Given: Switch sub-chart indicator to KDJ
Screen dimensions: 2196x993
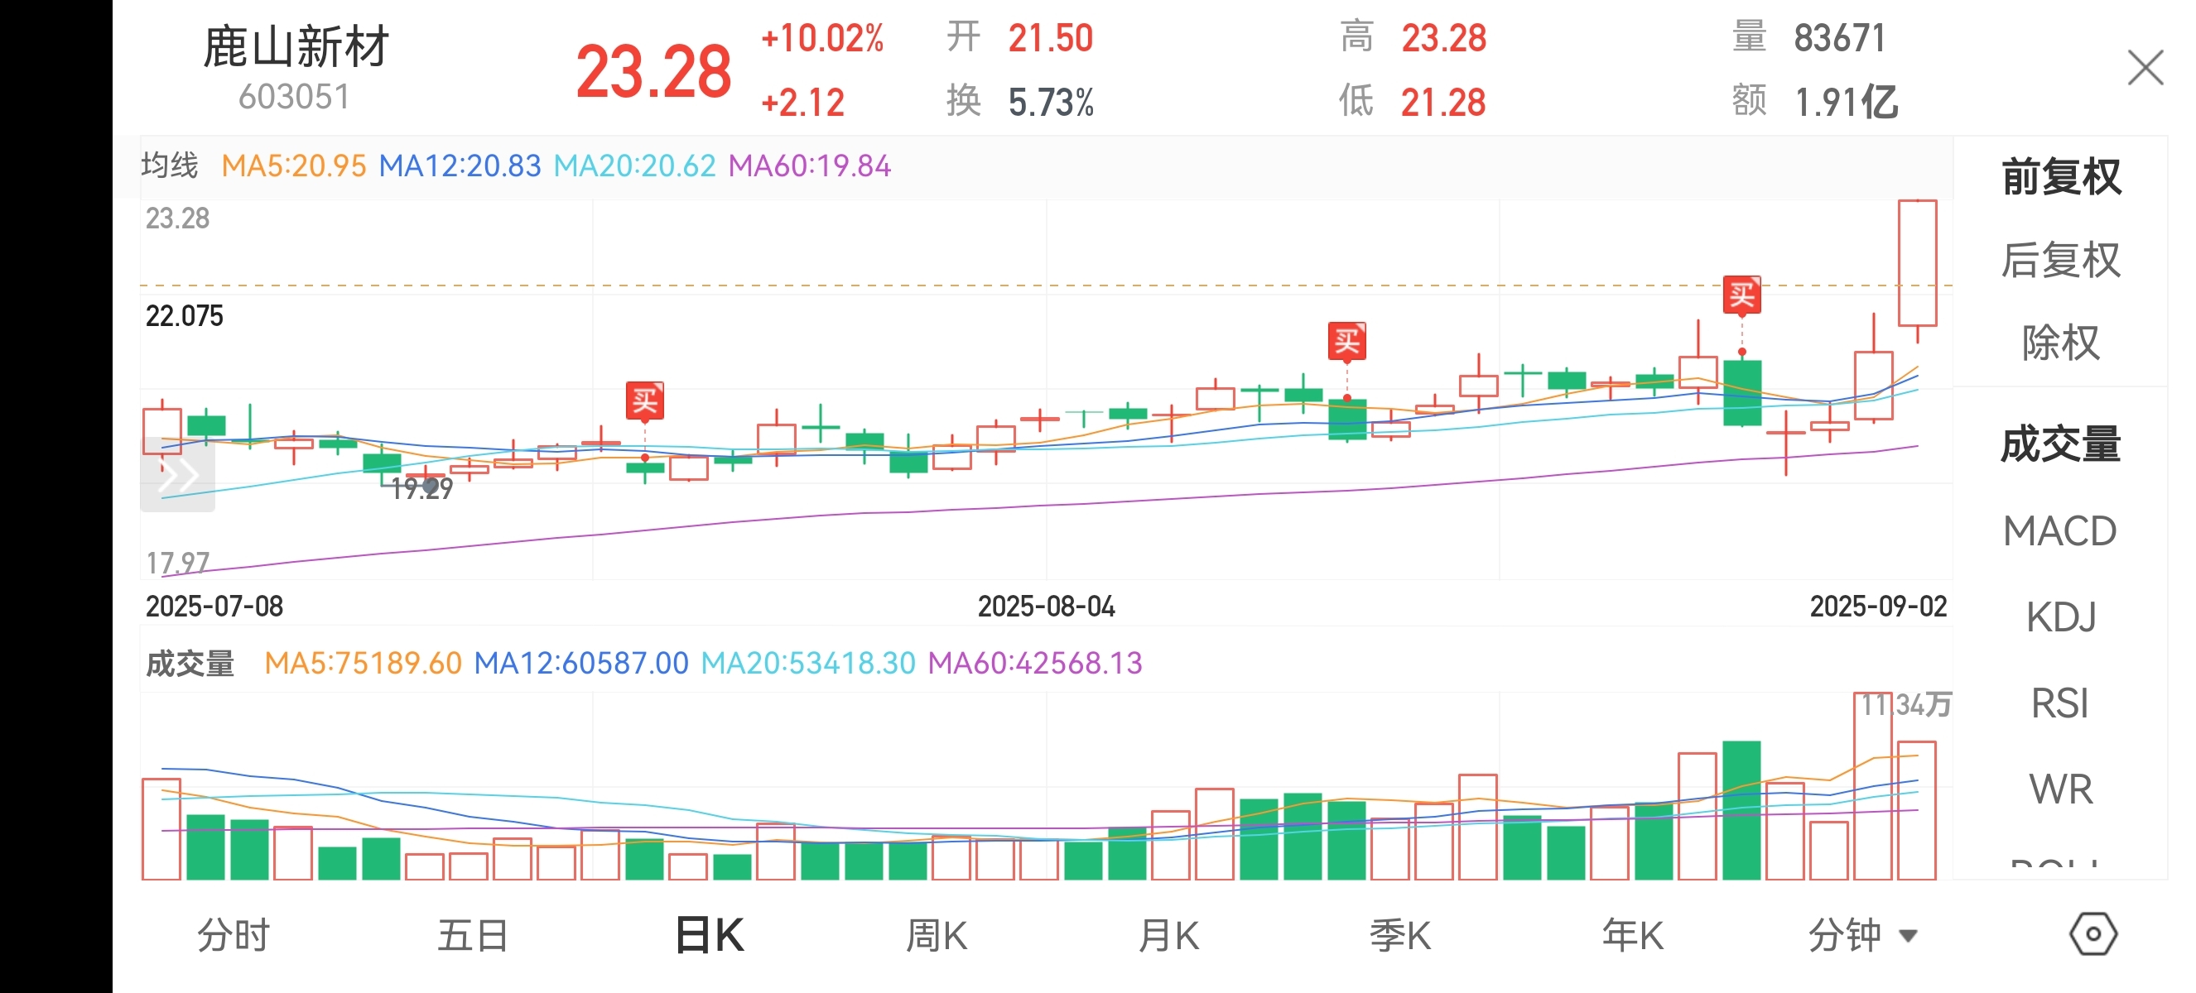Looking at the screenshot, I should 2060,616.
